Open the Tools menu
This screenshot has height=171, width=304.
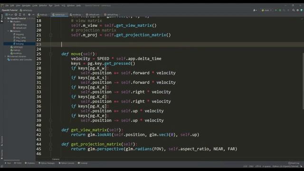(x=57, y=5)
